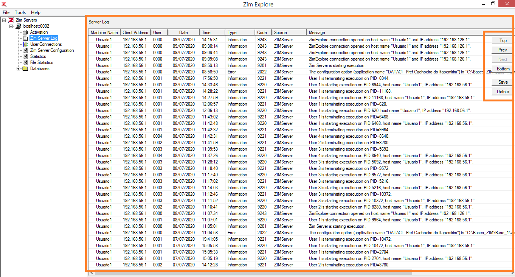Click the Client Address column header
Viewport: 515px width, 277px height.
[x=136, y=33]
